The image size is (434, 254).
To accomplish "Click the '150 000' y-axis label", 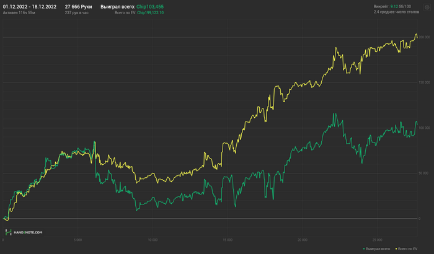I will [x=425, y=82].
